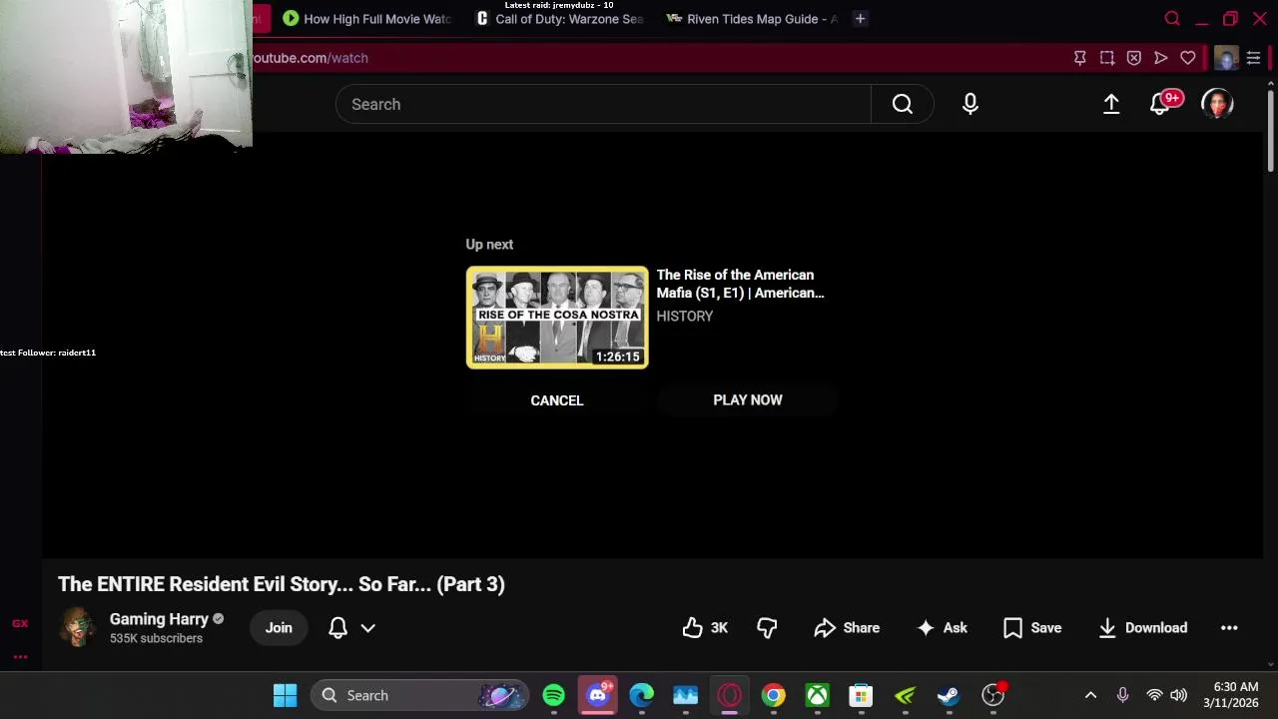Open Xbox app from taskbar
This screenshot has height=719, width=1278.
pyautogui.click(x=818, y=695)
